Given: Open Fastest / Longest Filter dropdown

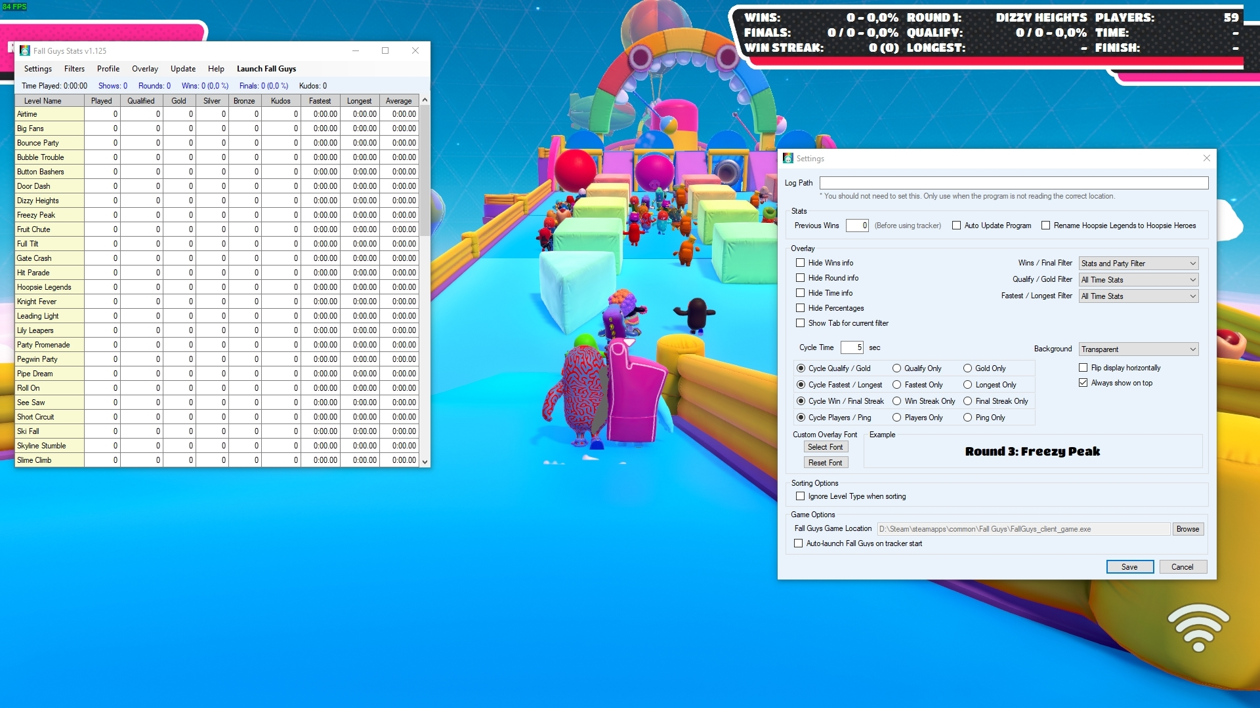Looking at the screenshot, I should point(1139,296).
